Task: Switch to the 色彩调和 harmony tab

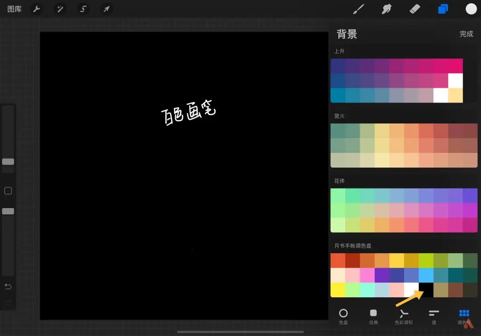Action: 404,316
